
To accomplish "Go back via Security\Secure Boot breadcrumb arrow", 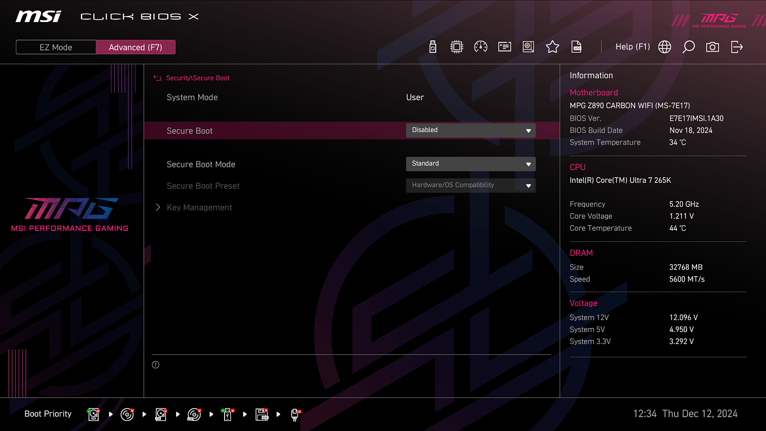I will 157,78.
